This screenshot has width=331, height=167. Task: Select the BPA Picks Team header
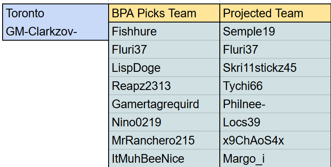click(164, 13)
